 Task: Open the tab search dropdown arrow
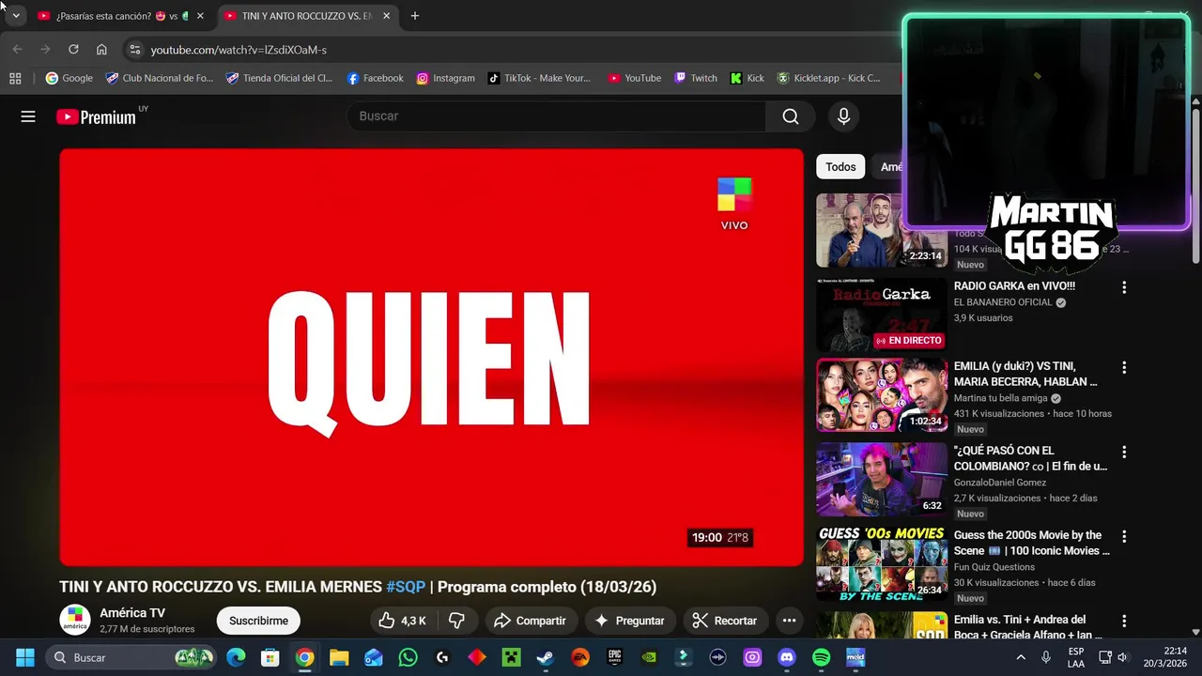(15, 16)
